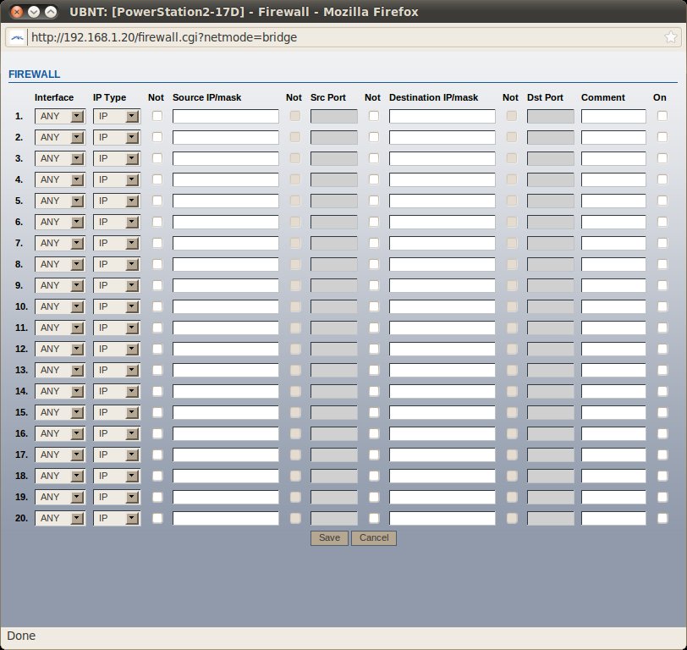This screenshot has height=650, width=687.
Task: Expand IP Type dropdown for rule 2
Action: (116, 137)
